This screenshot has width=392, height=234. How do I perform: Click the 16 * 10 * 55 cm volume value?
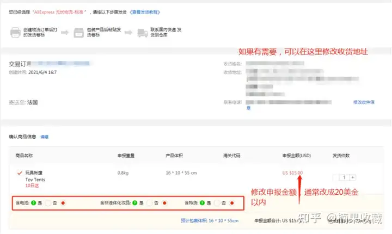(181, 173)
